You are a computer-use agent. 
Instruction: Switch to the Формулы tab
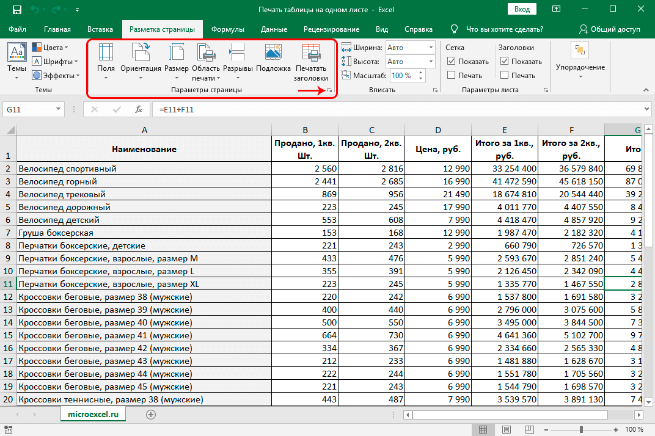[x=228, y=29]
